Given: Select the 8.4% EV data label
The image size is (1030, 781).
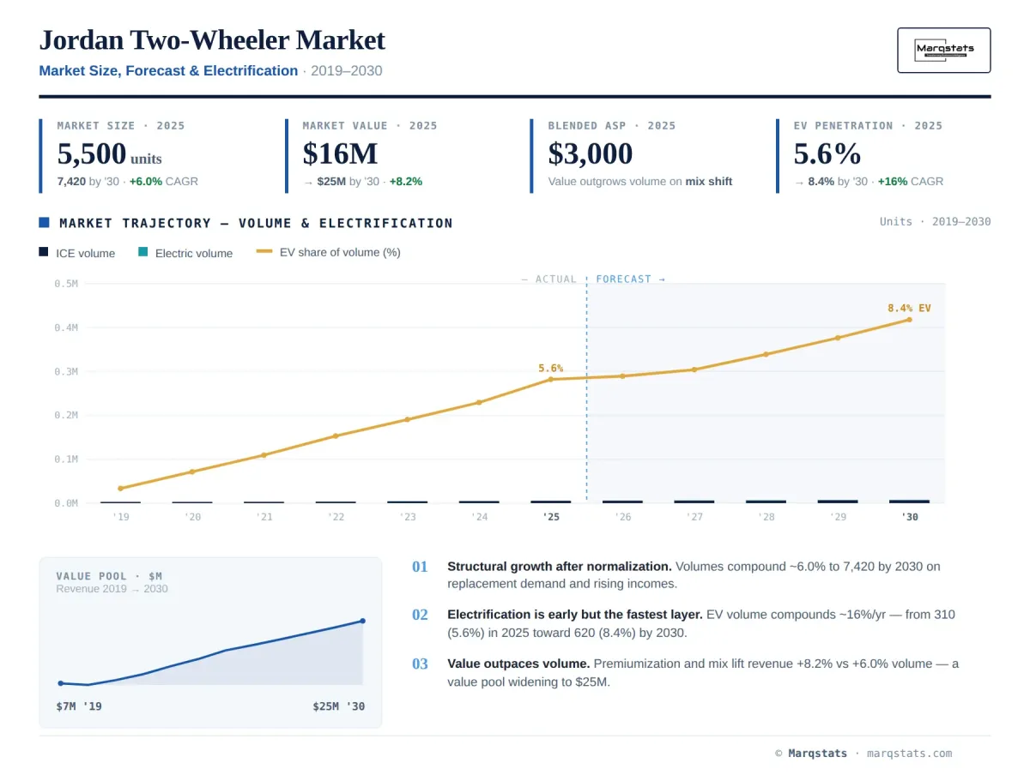Looking at the screenshot, I should pos(909,308).
